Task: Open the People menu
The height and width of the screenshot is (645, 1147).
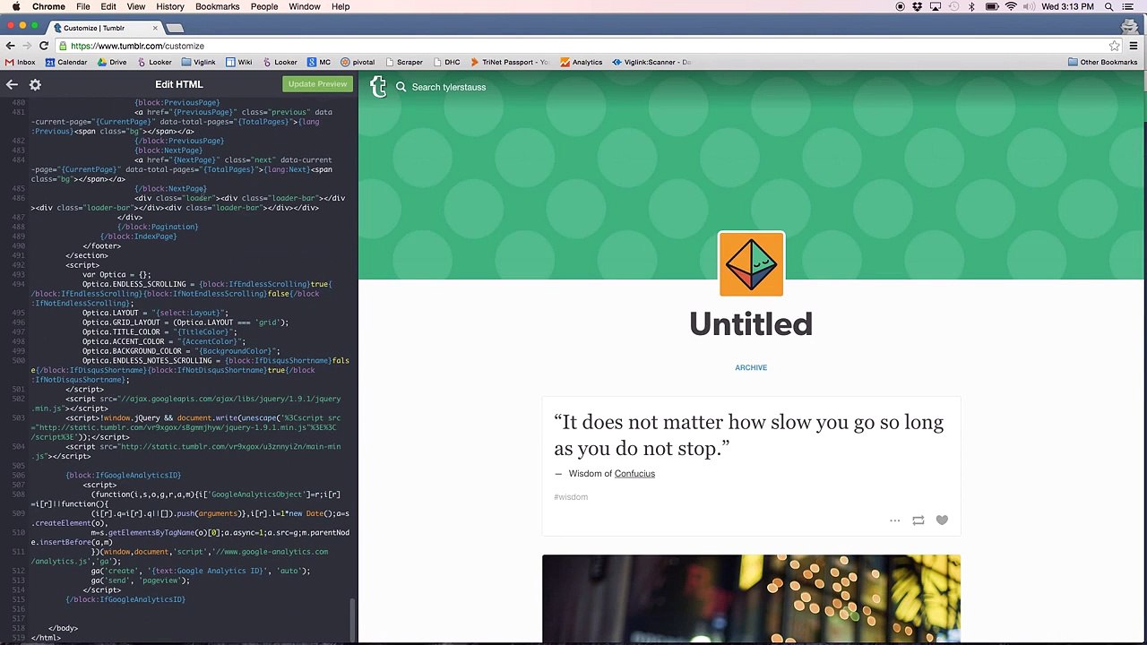Action: click(264, 6)
